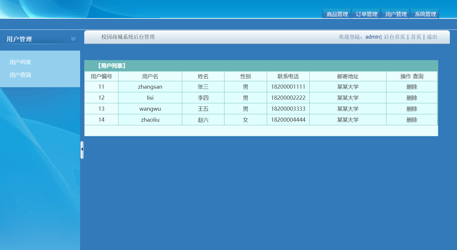
Task: Expand the 用户管理 panel double-chevron
Action: pos(73,39)
